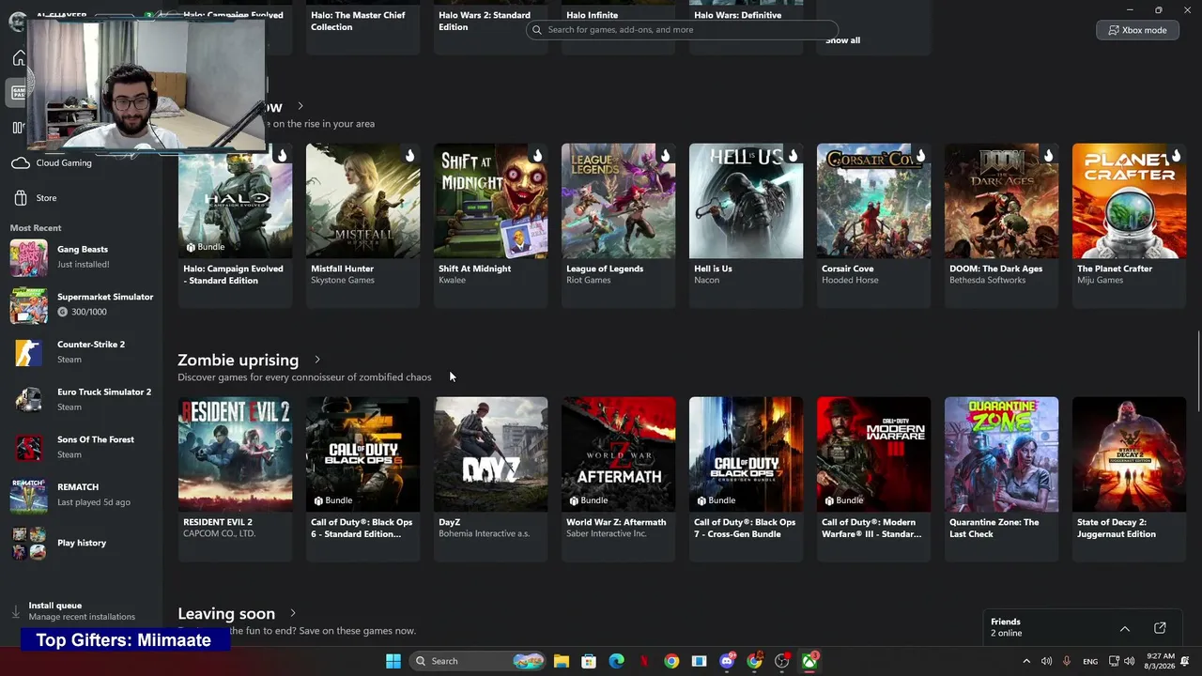
Task: Open the taskbar clock and date
Action: 1161,661
